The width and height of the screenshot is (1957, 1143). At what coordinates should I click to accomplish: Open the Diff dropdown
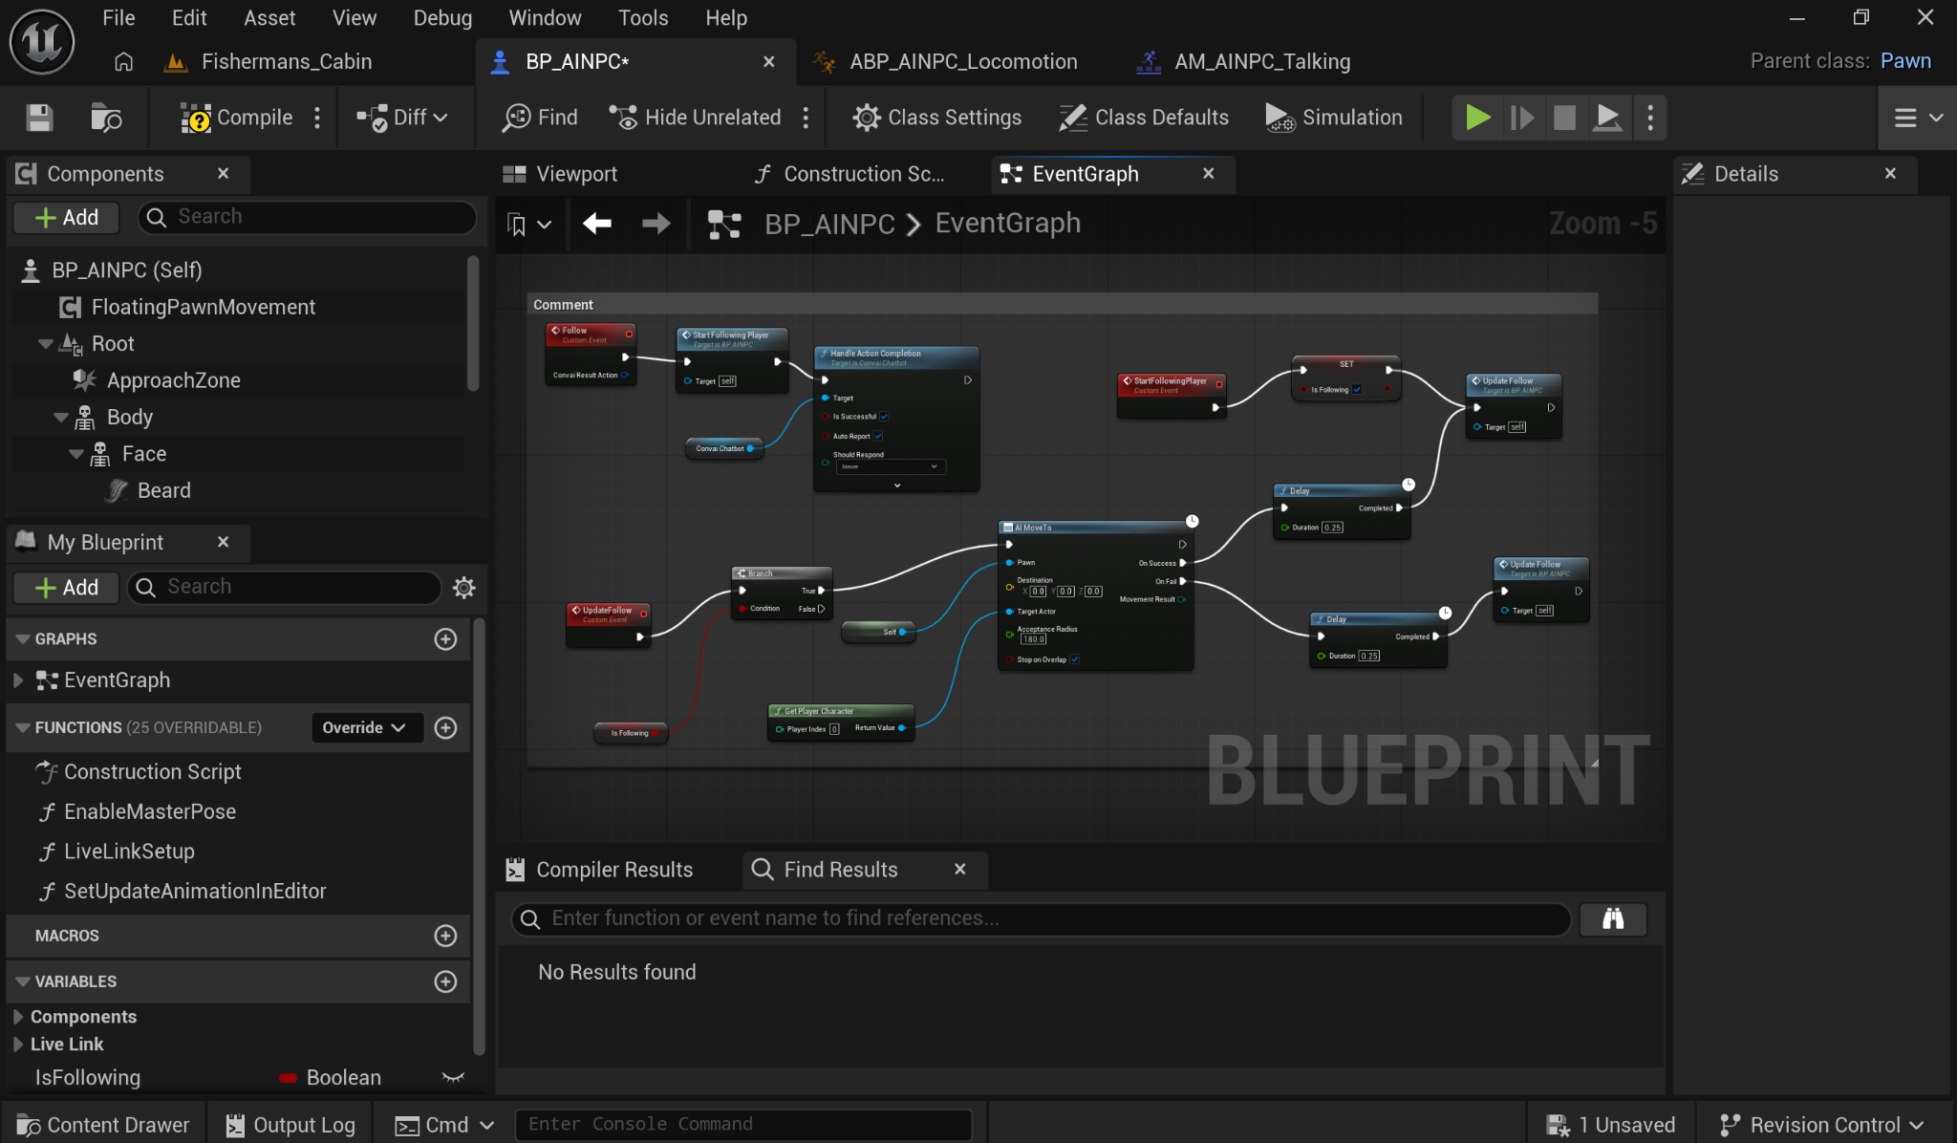pyautogui.click(x=402, y=118)
